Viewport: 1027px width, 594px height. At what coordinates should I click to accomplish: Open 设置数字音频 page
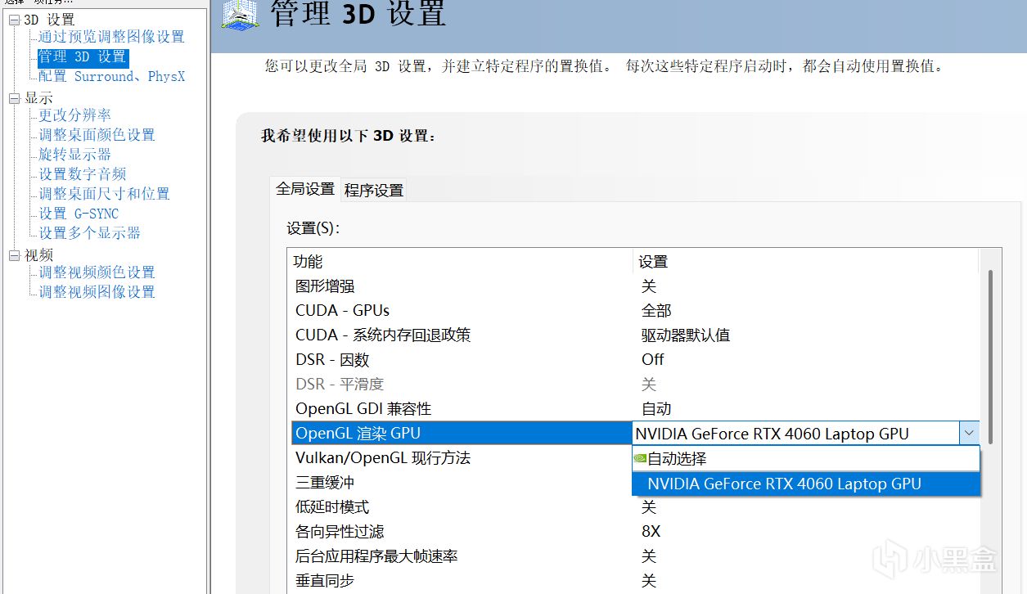click(83, 174)
